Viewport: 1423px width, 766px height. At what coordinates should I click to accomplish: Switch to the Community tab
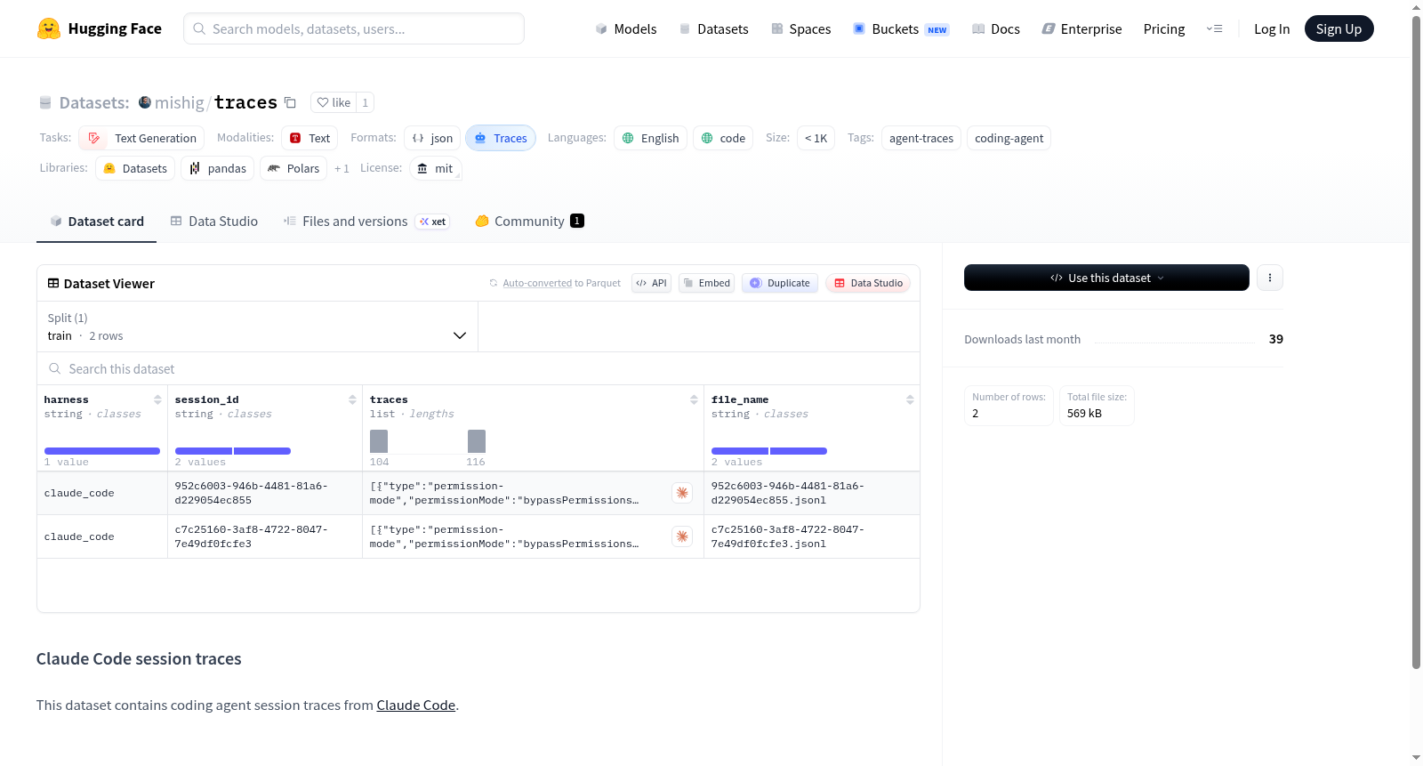(x=529, y=222)
